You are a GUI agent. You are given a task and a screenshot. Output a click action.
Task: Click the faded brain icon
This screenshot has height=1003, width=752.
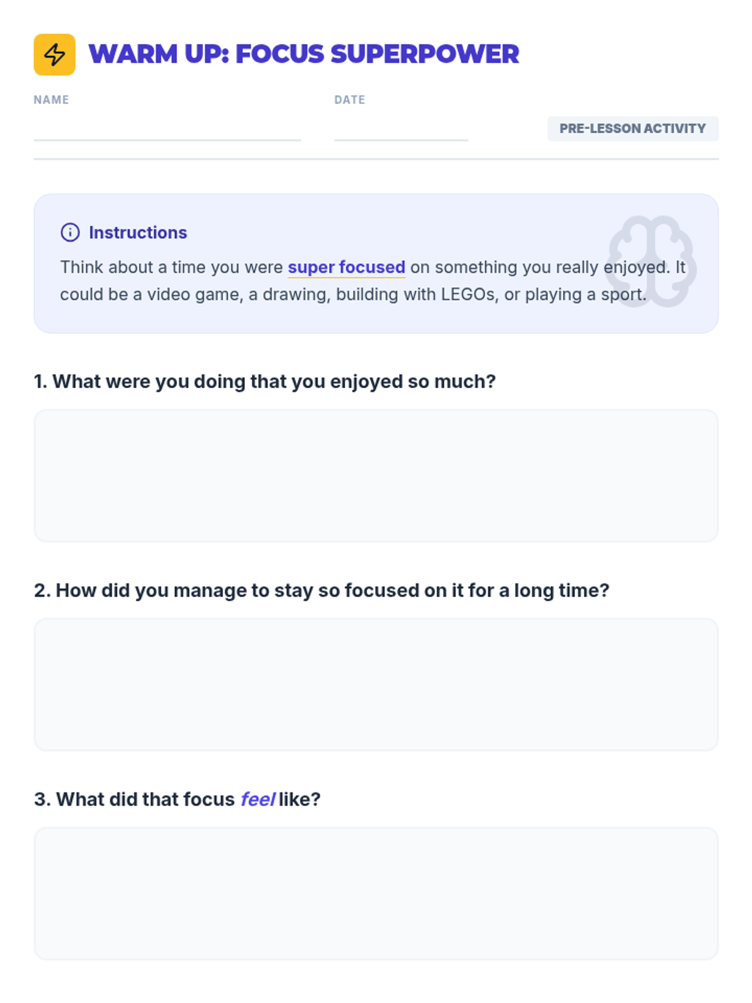[x=651, y=261]
